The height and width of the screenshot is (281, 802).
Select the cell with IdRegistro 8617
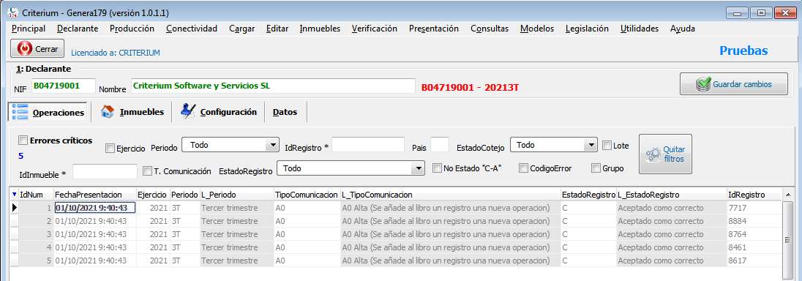[754, 261]
